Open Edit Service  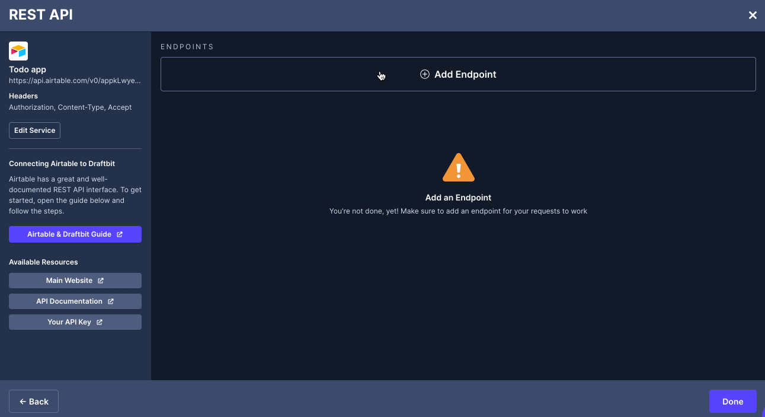point(34,130)
